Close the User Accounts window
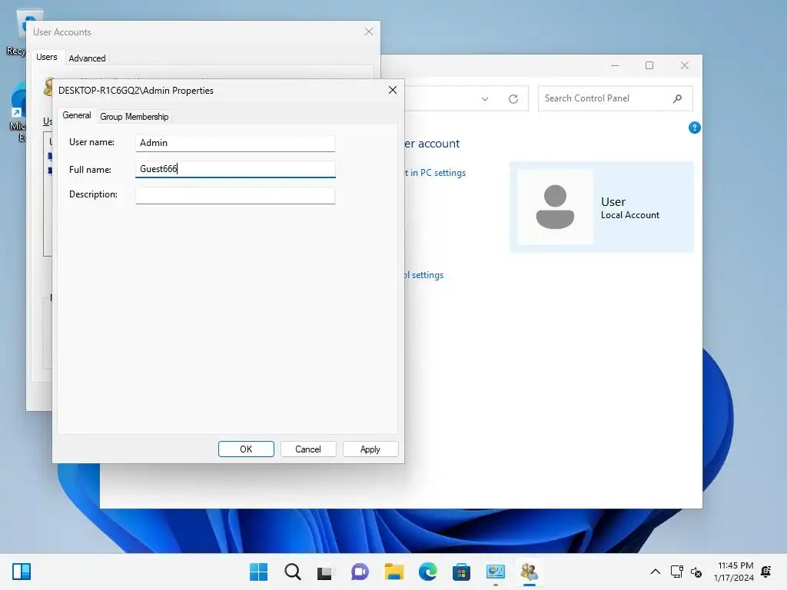This screenshot has width=787, height=590. coord(368,31)
